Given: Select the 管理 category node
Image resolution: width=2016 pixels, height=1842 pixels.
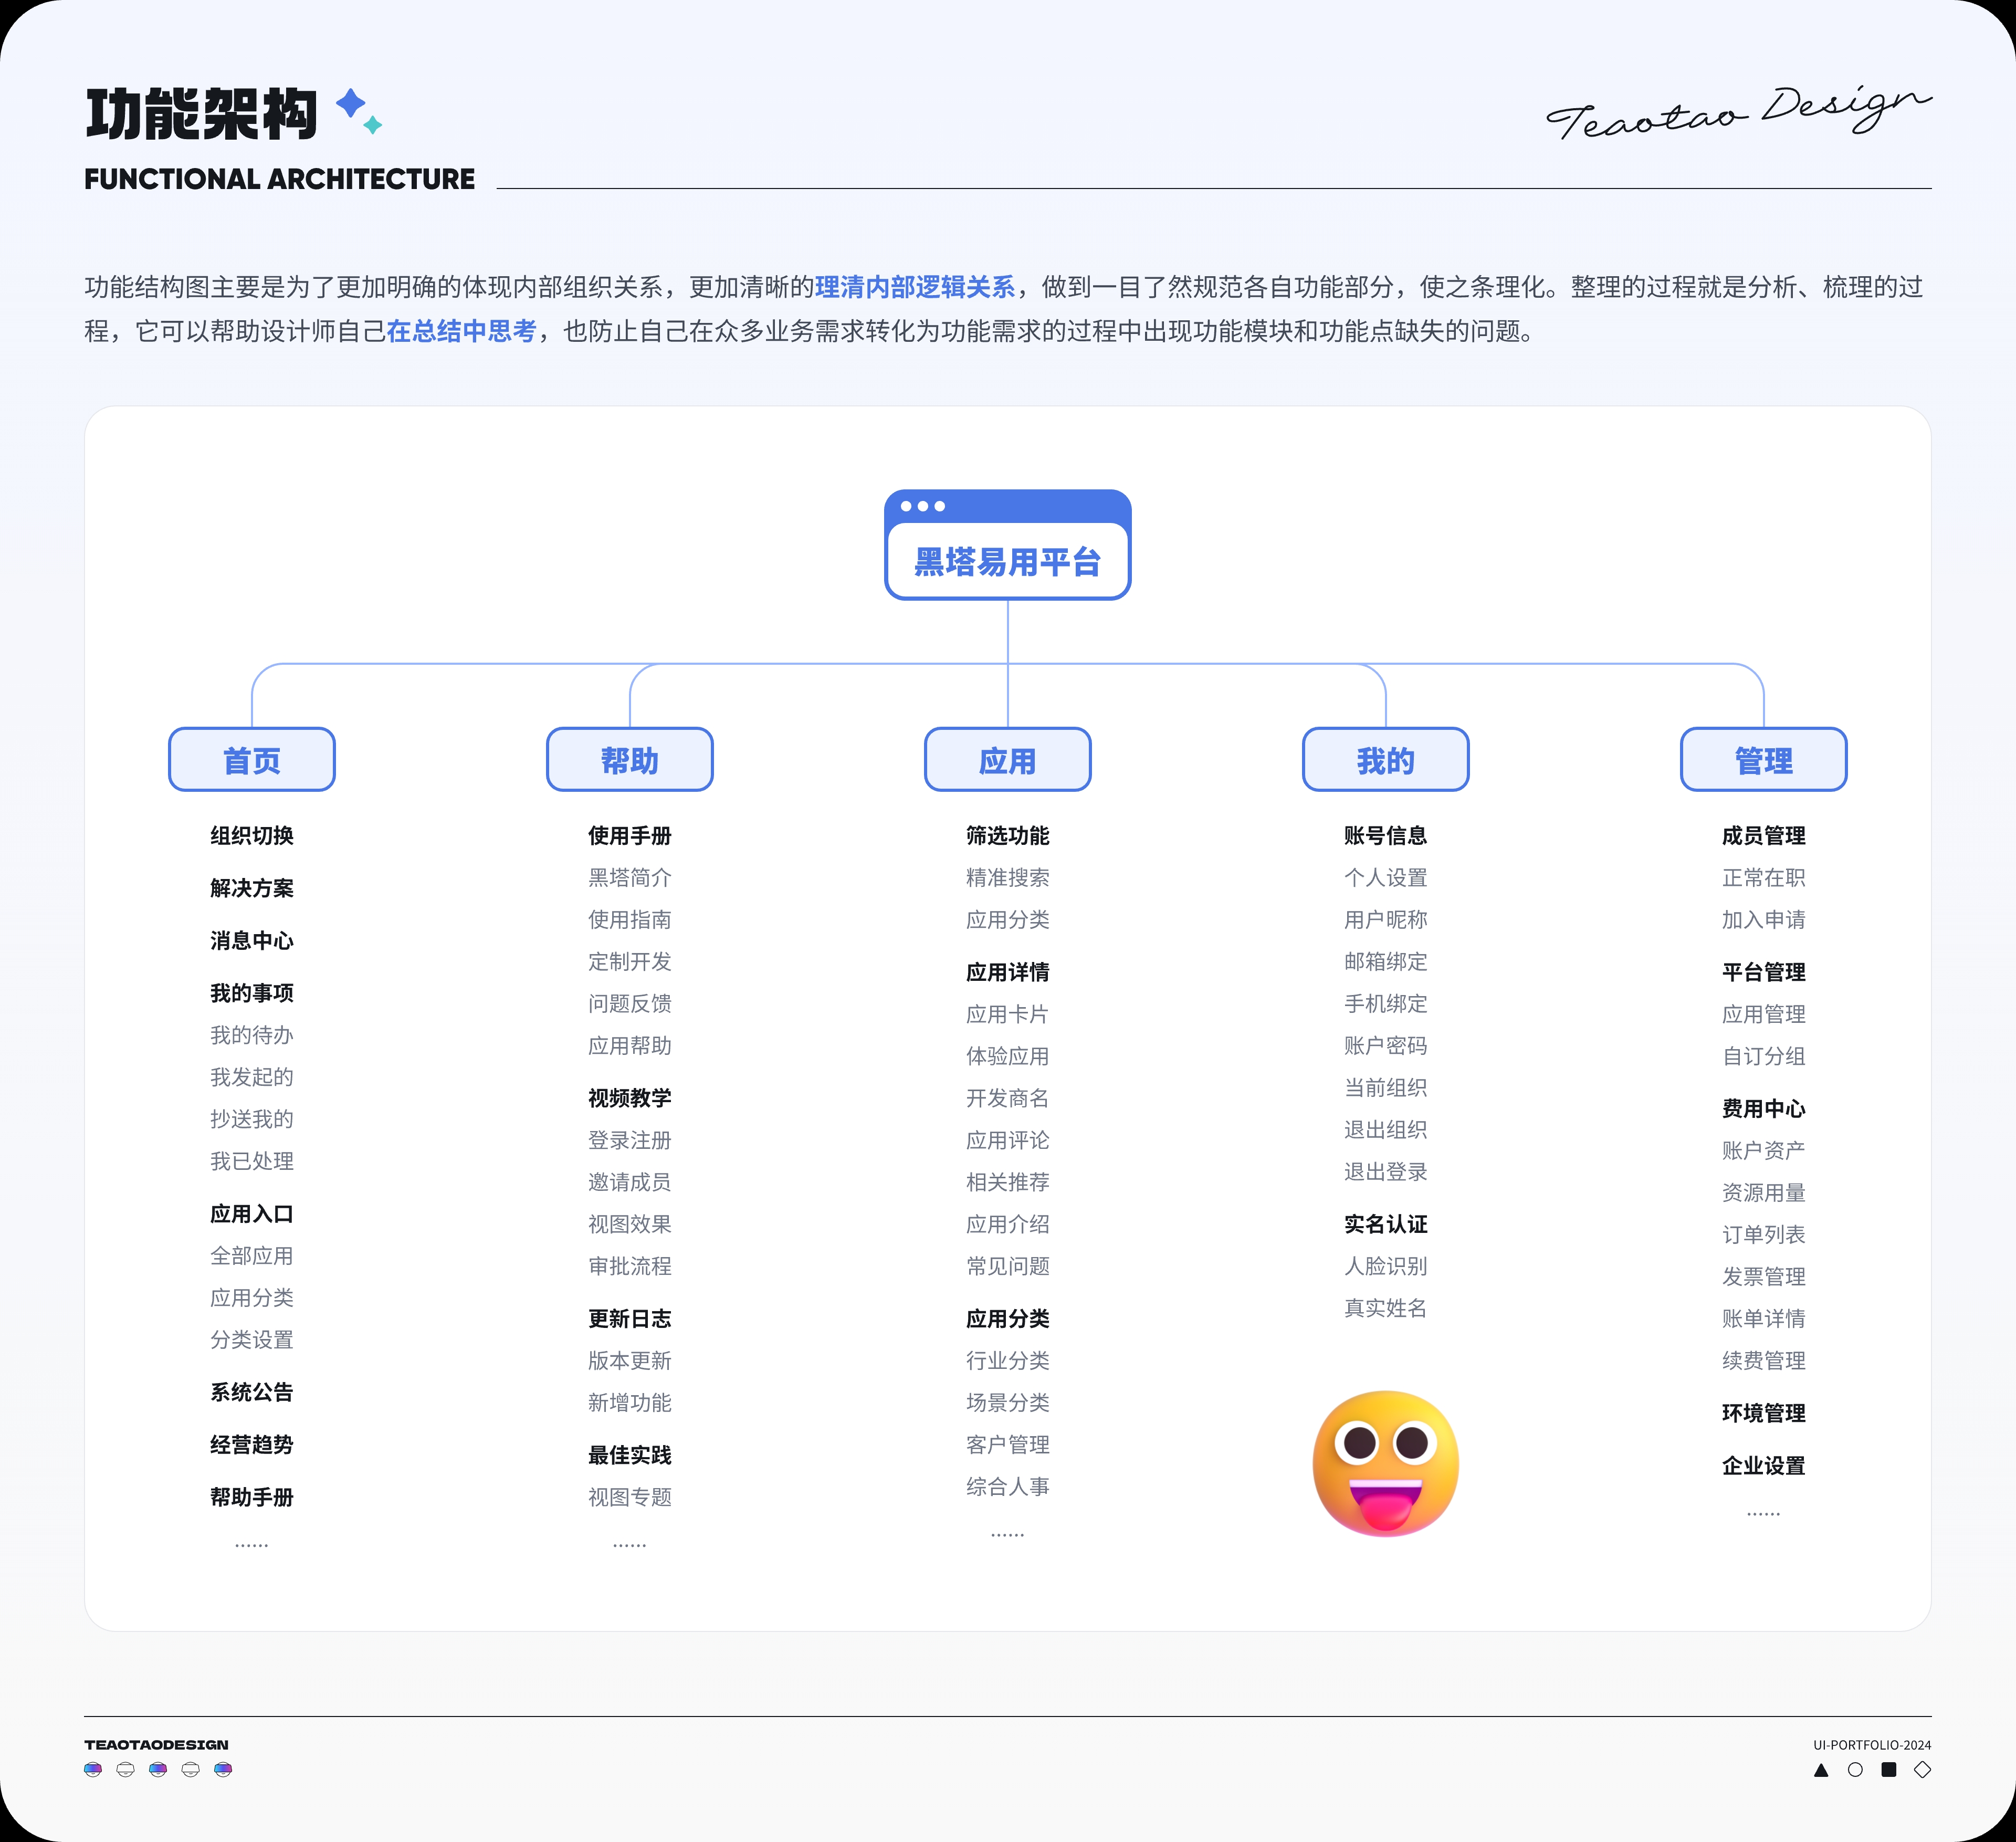Looking at the screenshot, I should 1763,760.
